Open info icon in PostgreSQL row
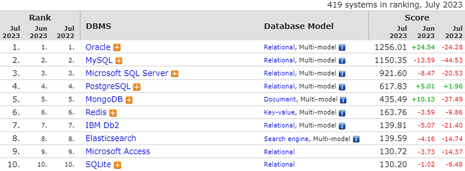The height and width of the screenshot is (171, 465). 342,87
